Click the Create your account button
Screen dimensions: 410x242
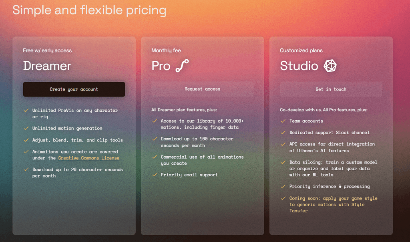pyautogui.click(x=74, y=89)
